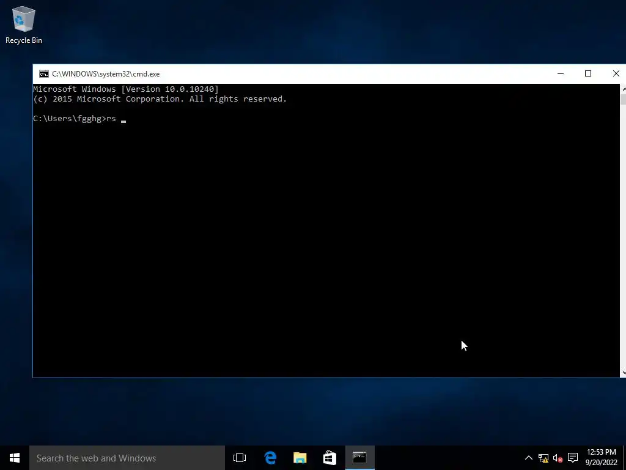Launch Microsoft Edge from the taskbar
The width and height of the screenshot is (626, 470).
(x=270, y=458)
